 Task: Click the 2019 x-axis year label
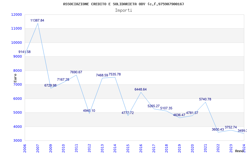pyautogui.click(x=180, y=148)
